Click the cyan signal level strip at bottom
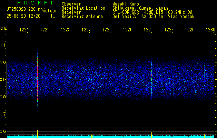 tap(111, 137)
